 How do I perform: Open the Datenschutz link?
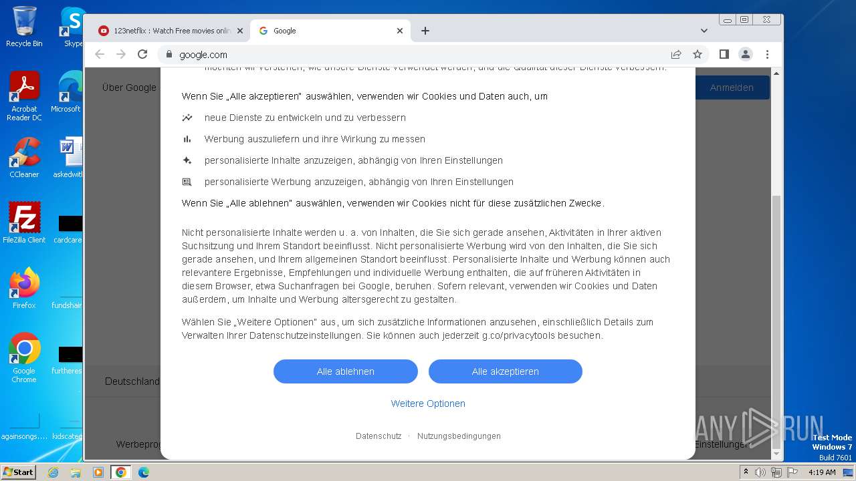(379, 436)
